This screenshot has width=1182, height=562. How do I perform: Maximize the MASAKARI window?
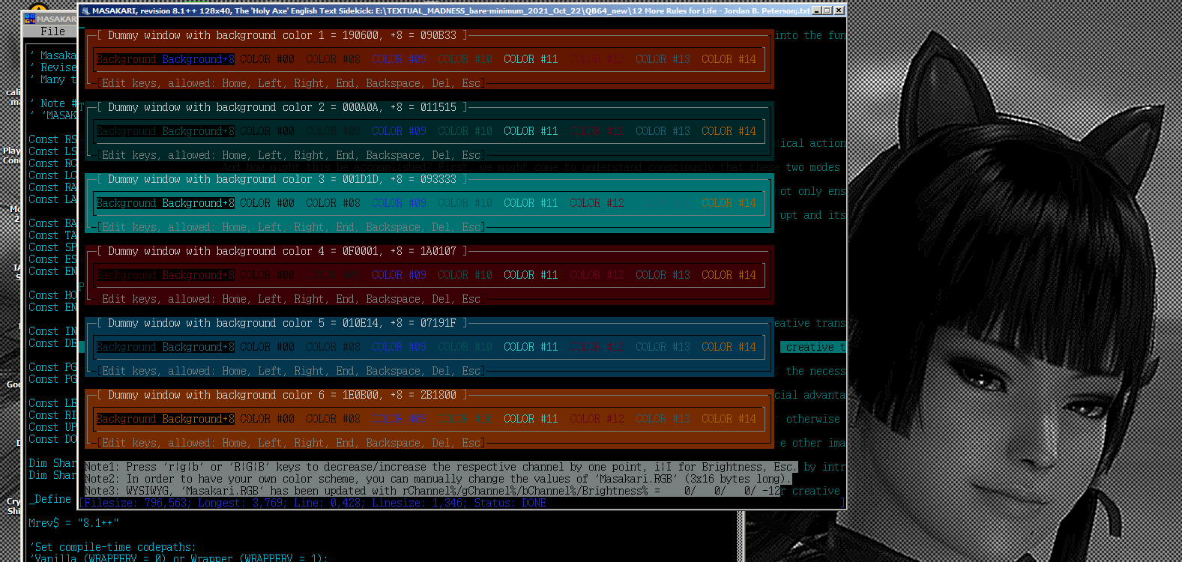tap(827, 10)
